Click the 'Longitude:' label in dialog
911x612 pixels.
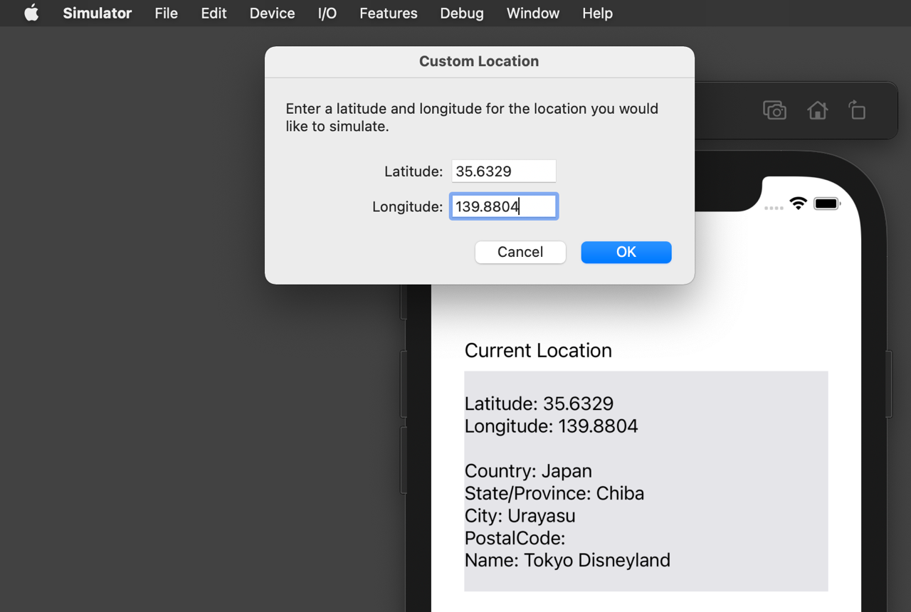click(x=408, y=206)
